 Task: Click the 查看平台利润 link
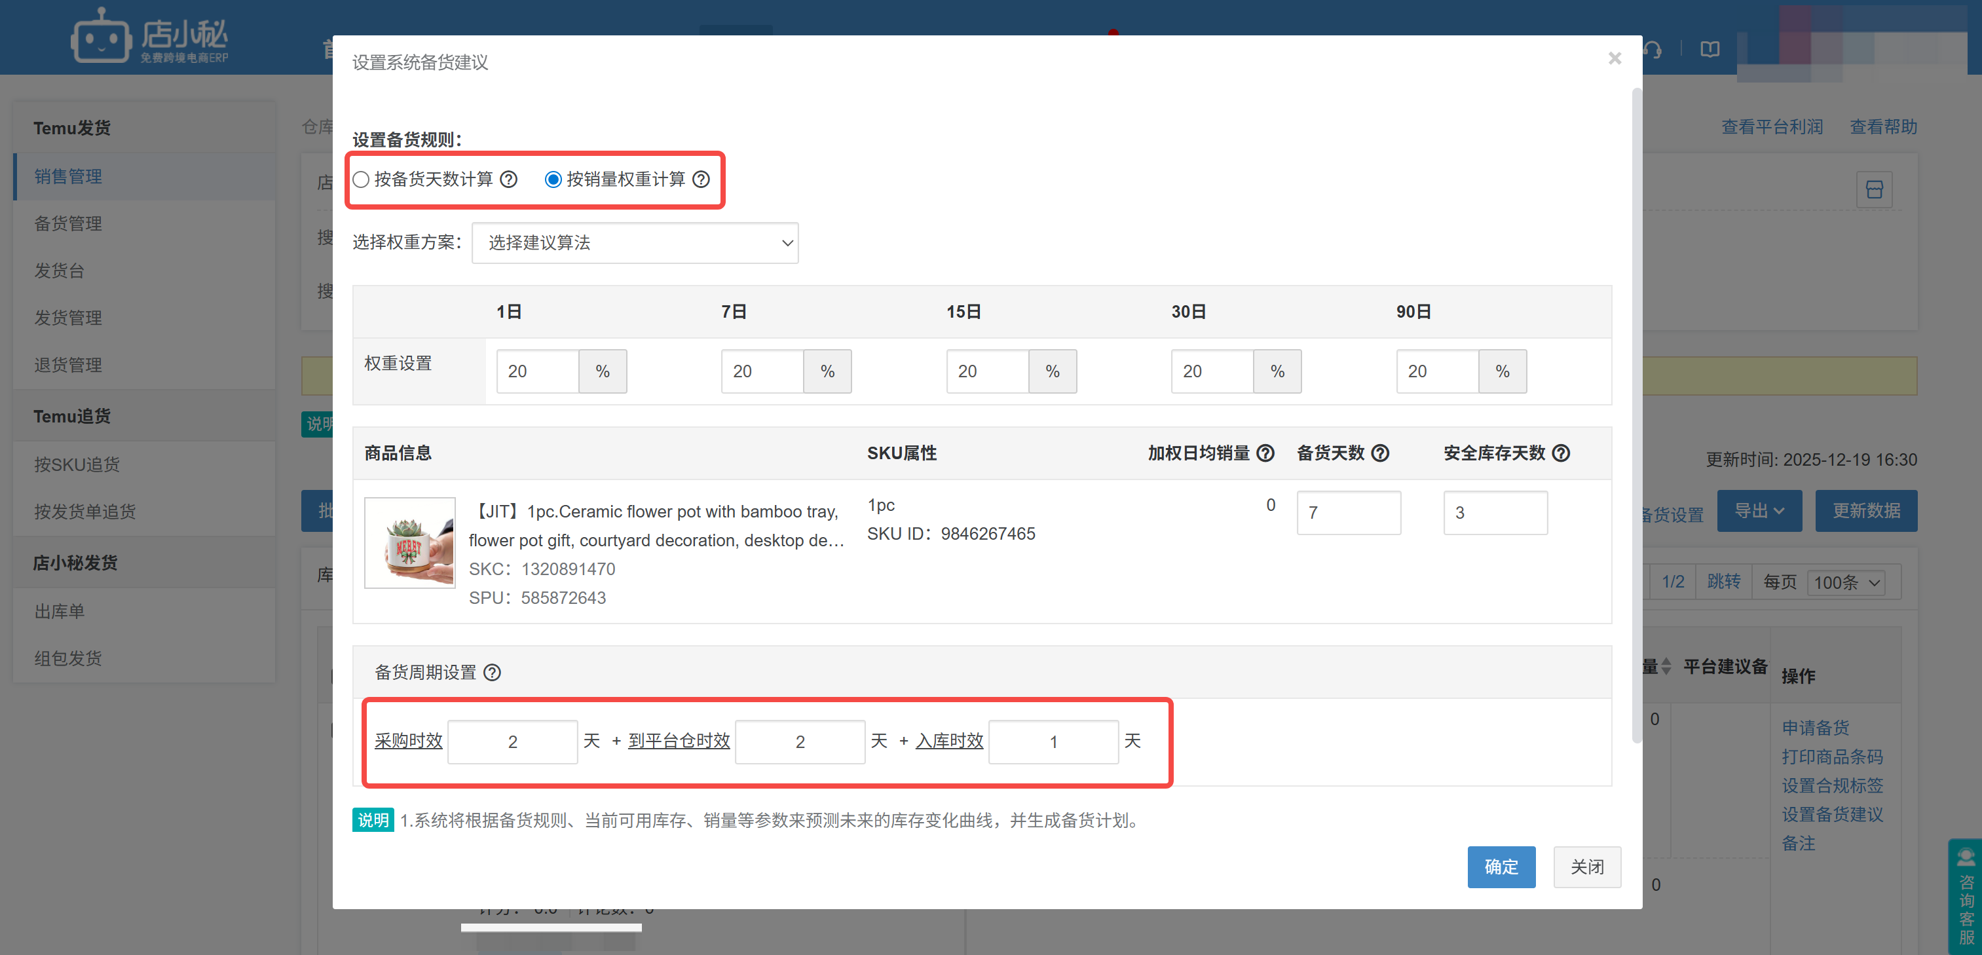1772,126
